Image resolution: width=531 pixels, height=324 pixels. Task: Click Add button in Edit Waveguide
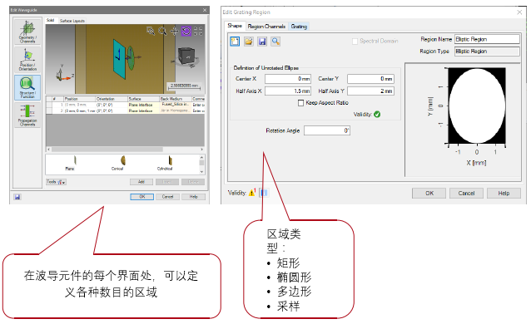[141, 182]
